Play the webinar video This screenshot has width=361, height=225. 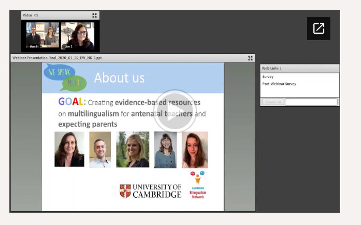tap(175, 111)
